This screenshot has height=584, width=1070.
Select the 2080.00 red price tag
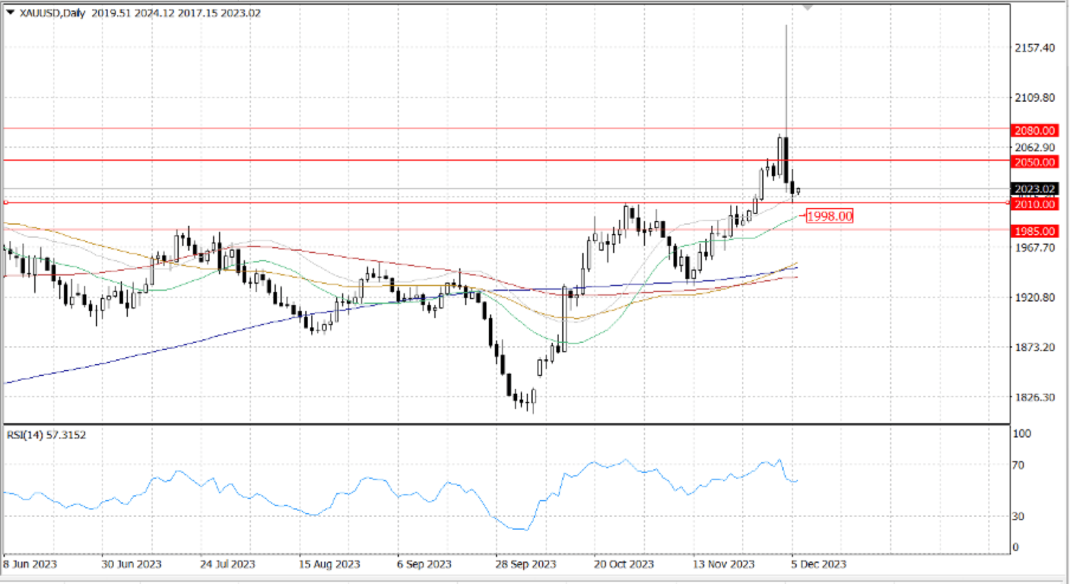(1035, 131)
